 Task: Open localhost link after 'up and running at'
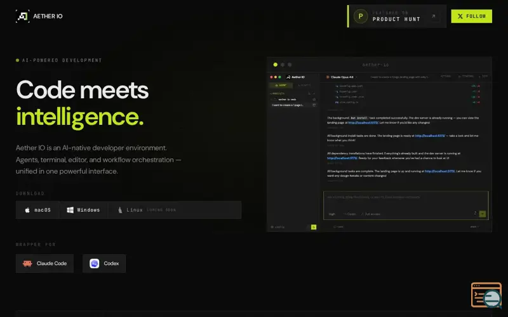click(x=439, y=171)
